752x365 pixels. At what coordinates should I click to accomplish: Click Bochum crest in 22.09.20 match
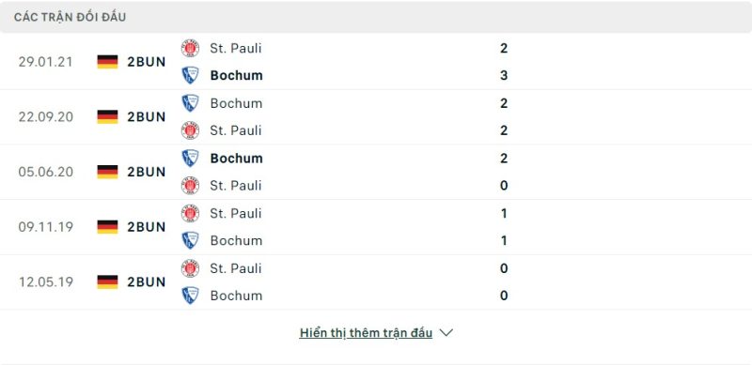click(190, 103)
